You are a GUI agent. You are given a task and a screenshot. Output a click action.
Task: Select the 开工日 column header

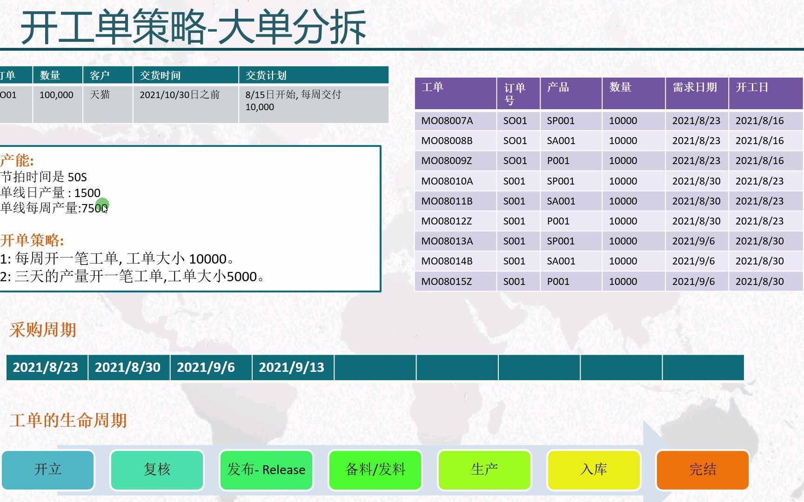click(x=766, y=93)
